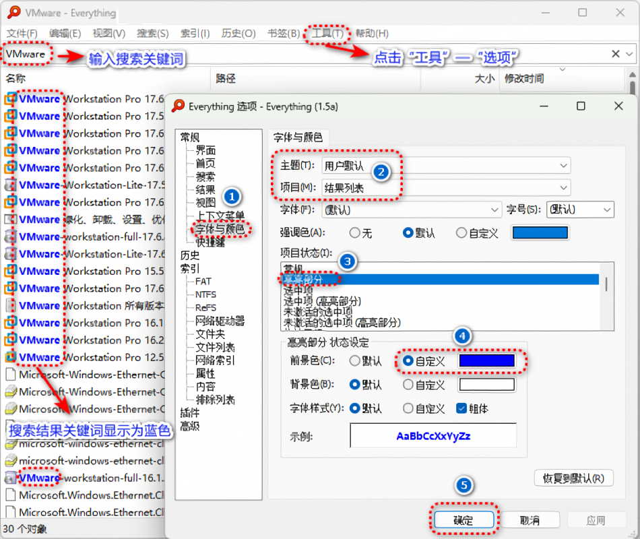Toggle the 粗体 bold checkbox
Viewport: 640px width, 539px height.
click(472, 408)
